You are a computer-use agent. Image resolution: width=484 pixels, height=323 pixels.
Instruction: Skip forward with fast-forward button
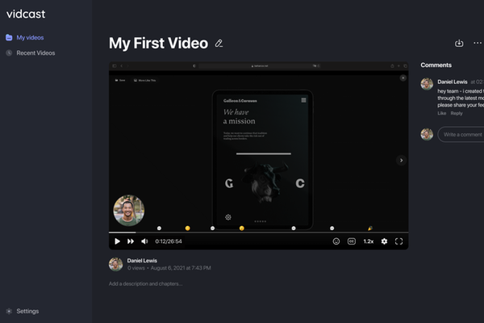(x=131, y=241)
